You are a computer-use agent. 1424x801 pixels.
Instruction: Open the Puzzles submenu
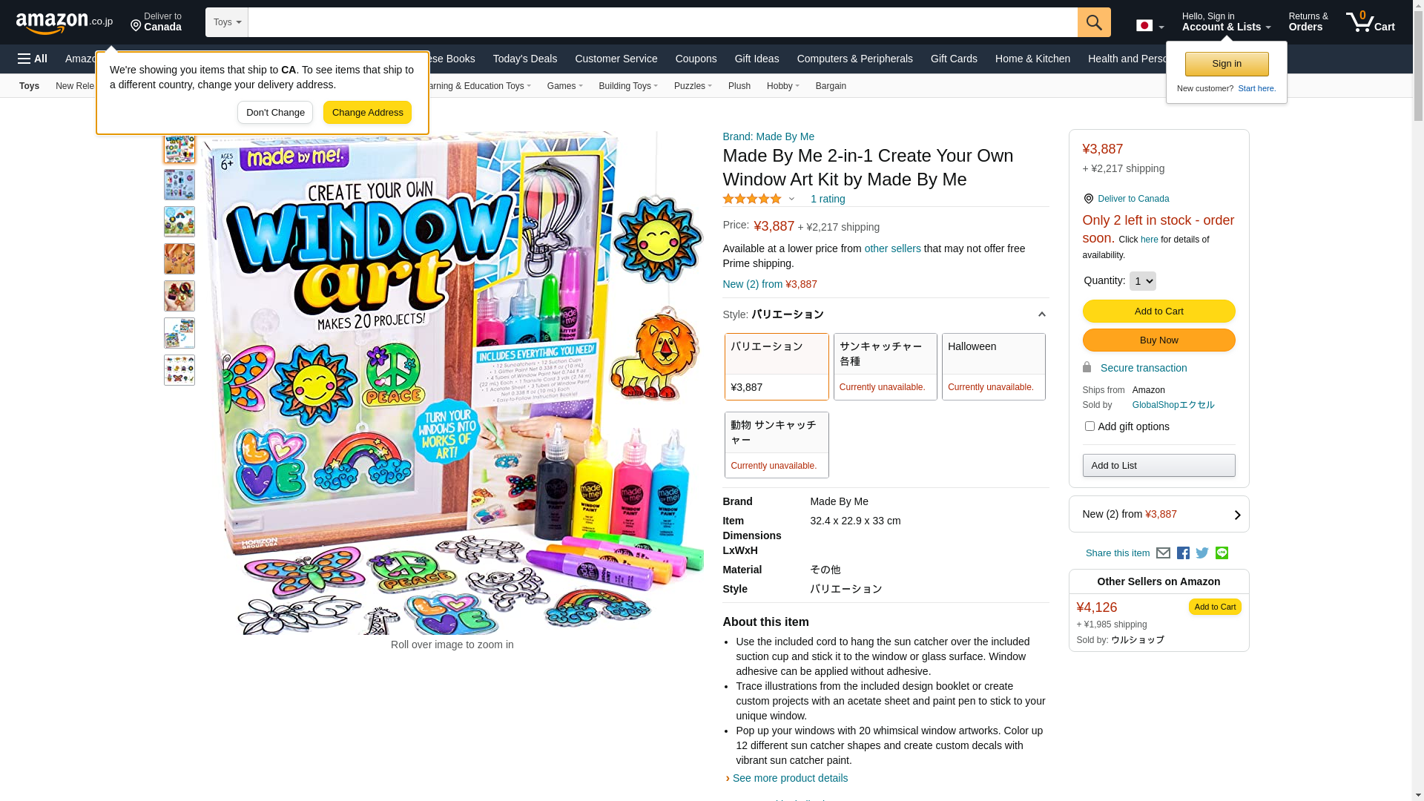click(x=693, y=86)
